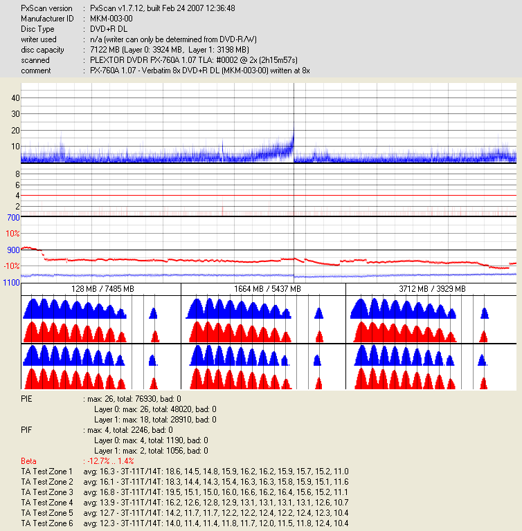
Task: Select the blue TA histogram under 128 MB
Action: point(74,308)
